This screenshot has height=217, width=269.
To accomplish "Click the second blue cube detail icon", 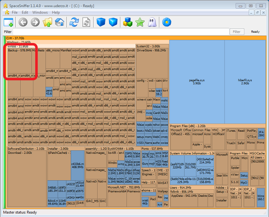I will click(x=113, y=22).
